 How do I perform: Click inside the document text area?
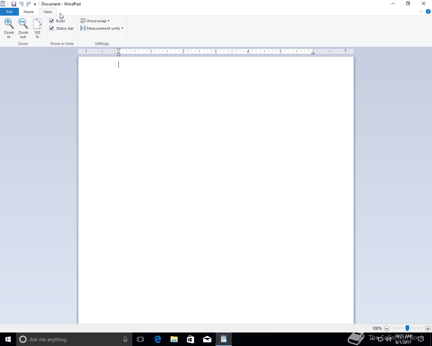click(x=216, y=190)
